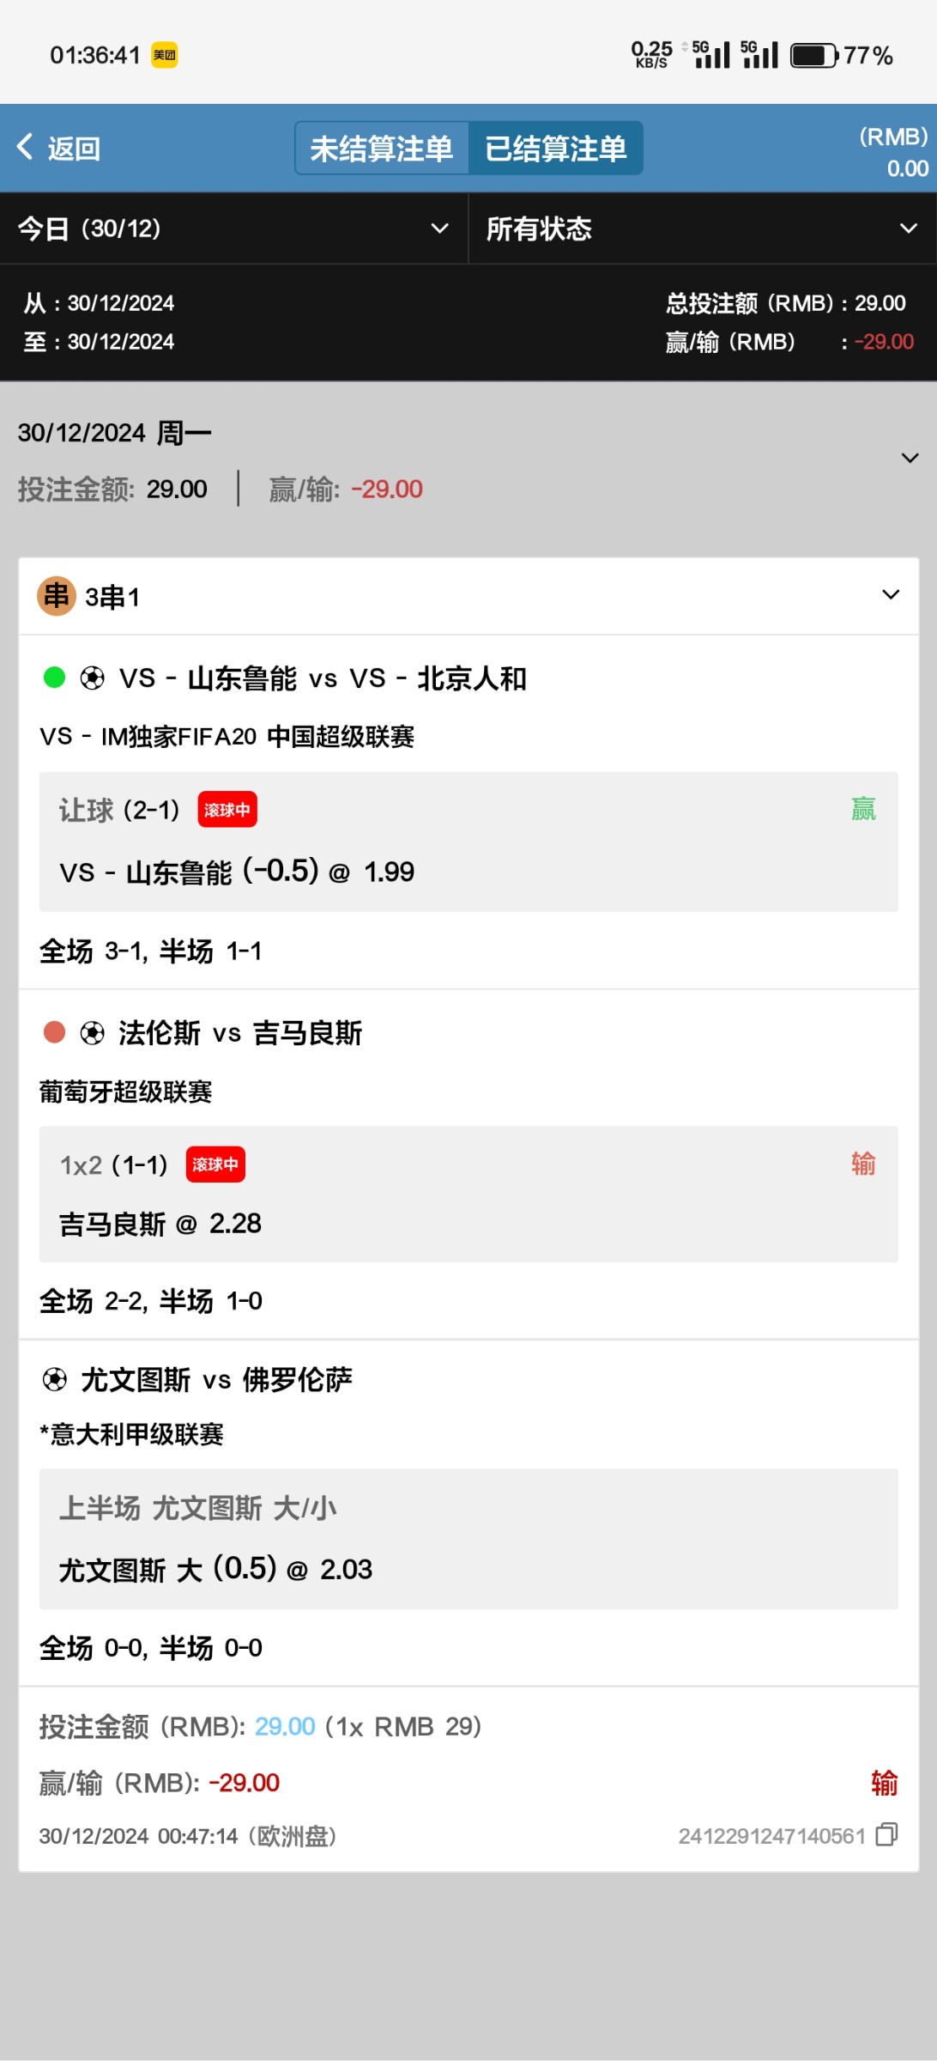Tap the Meituan icon in status bar
Image resolution: width=937 pixels, height=2061 pixels.
pyautogui.click(x=165, y=55)
